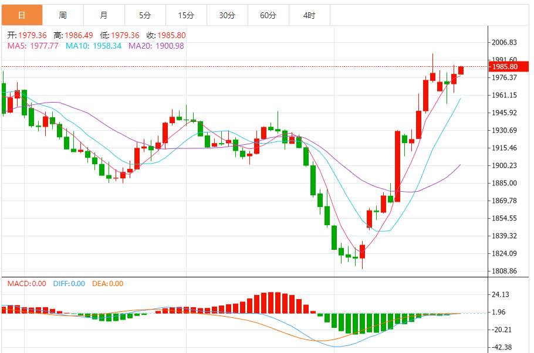Open the 15分 interval tab
This screenshot has height=353, width=534.
pyautogui.click(x=186, y=15)
